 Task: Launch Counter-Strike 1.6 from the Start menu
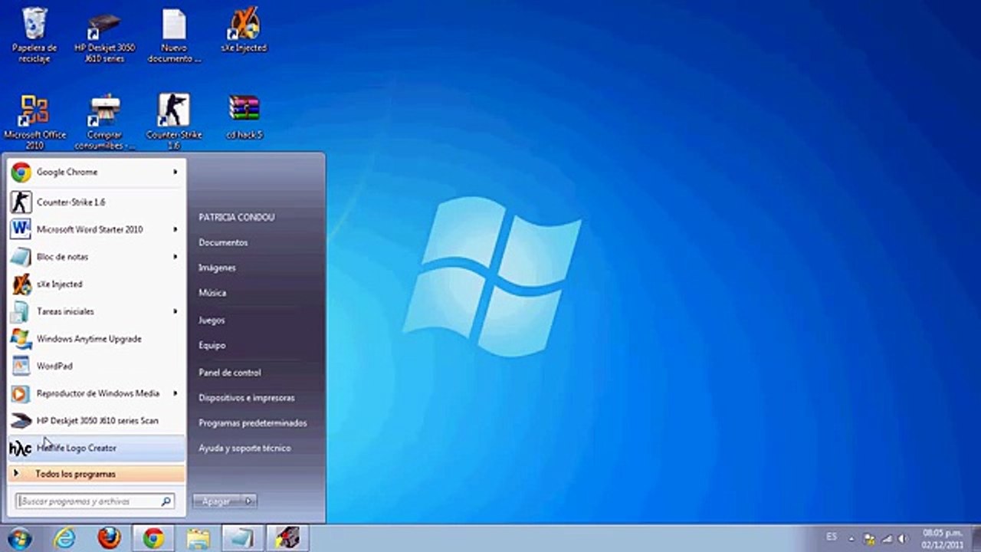pos(97,202)
